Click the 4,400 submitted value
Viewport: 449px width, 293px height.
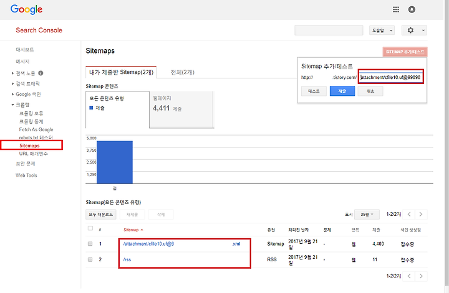click(x=378, y=244)
